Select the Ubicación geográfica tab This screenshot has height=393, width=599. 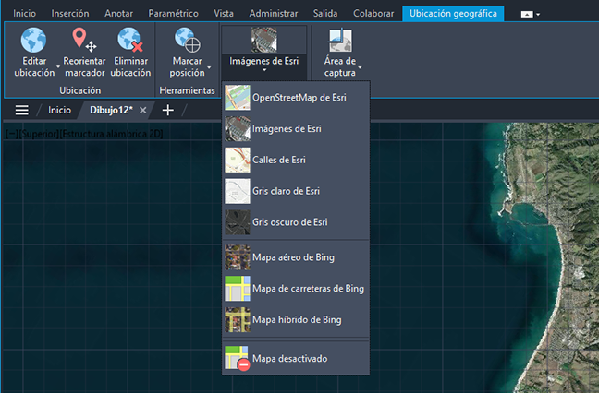pyautogui.click(x=453, y=13)
